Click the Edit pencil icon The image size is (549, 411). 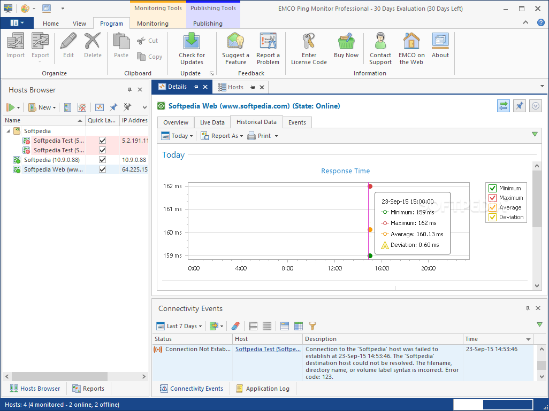[68, 41]
